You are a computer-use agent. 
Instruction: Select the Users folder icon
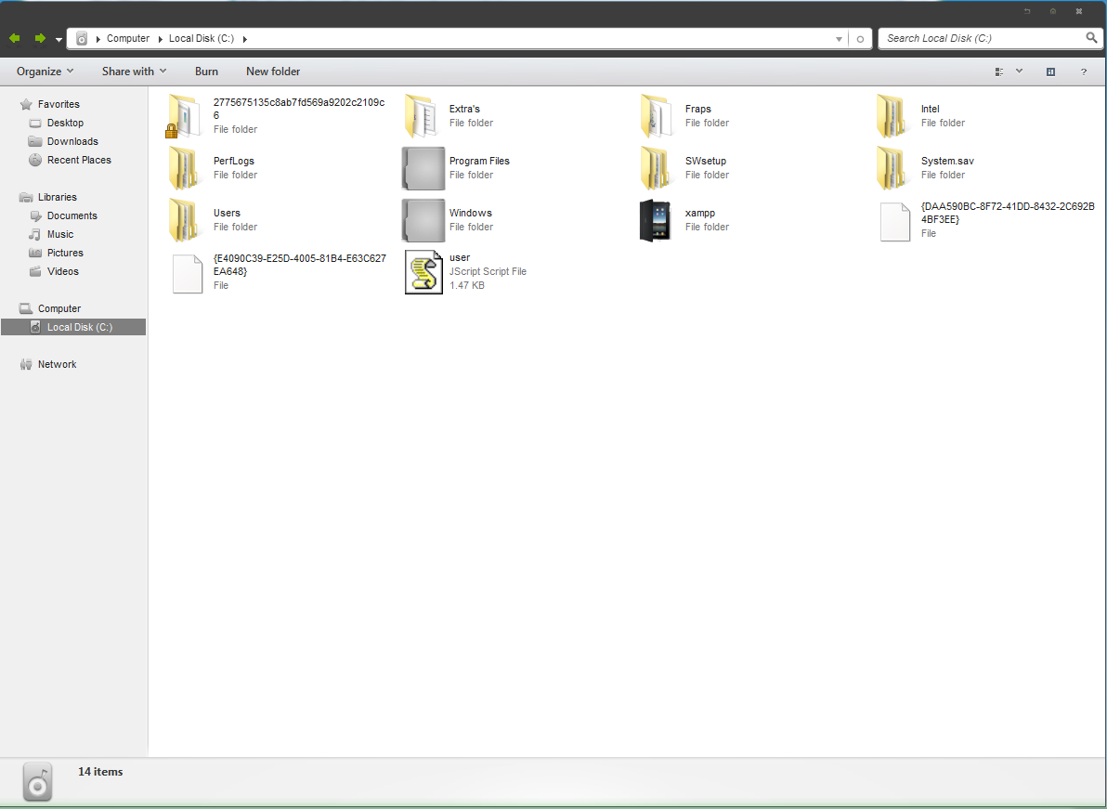coord(184,220)
